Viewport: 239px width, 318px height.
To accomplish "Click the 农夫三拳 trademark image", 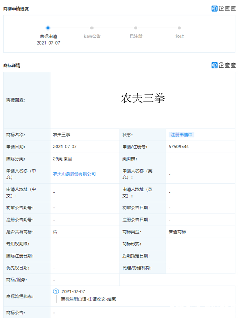I will (x=143, y=99).
